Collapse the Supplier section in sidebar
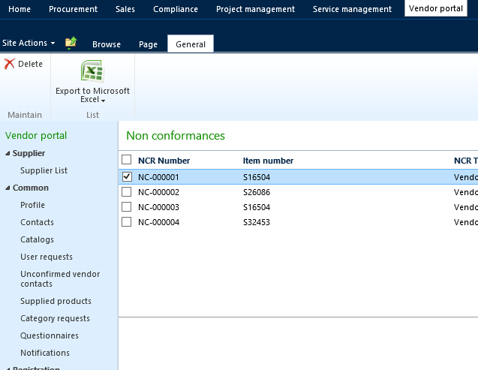Viewport: 478px width, 370px height. coord(8,154)
